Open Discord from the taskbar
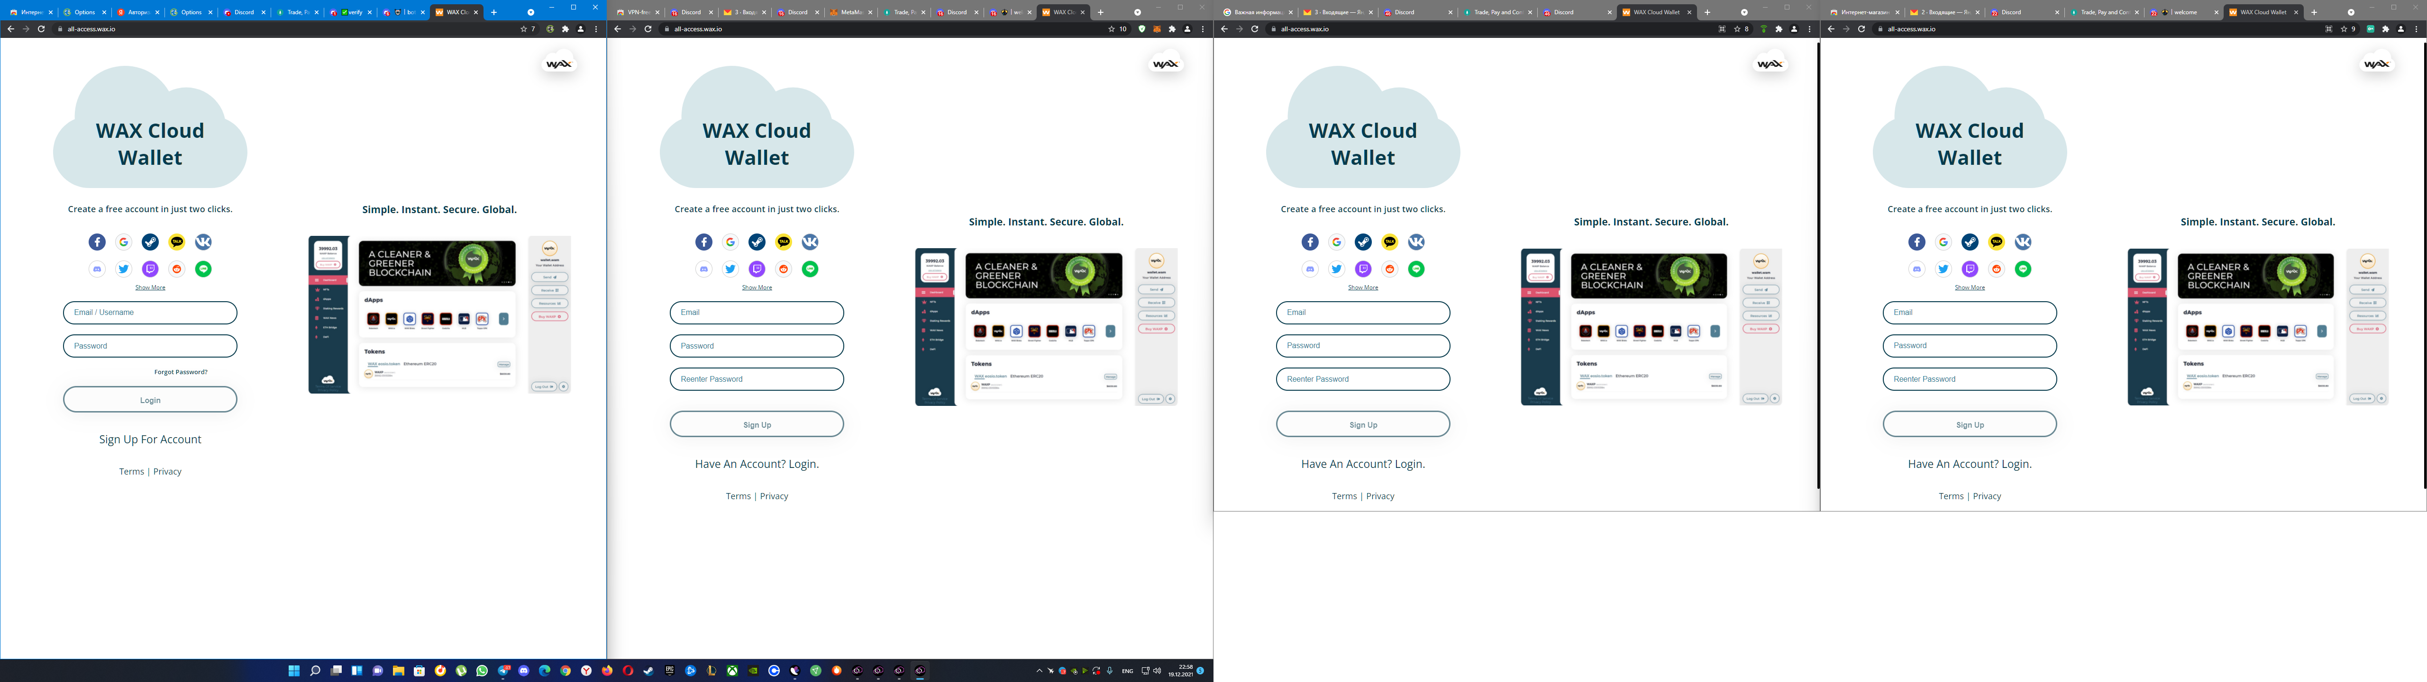 [x=524, y=671]
